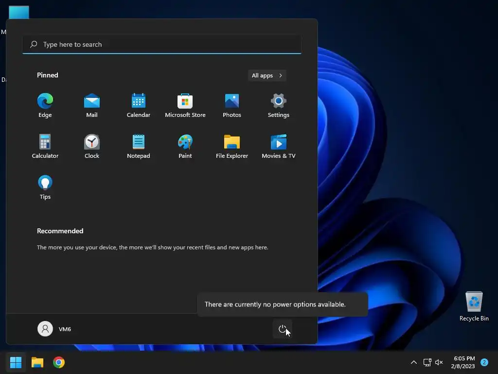Open the Edge browser pinned app

tap(45, 106)
